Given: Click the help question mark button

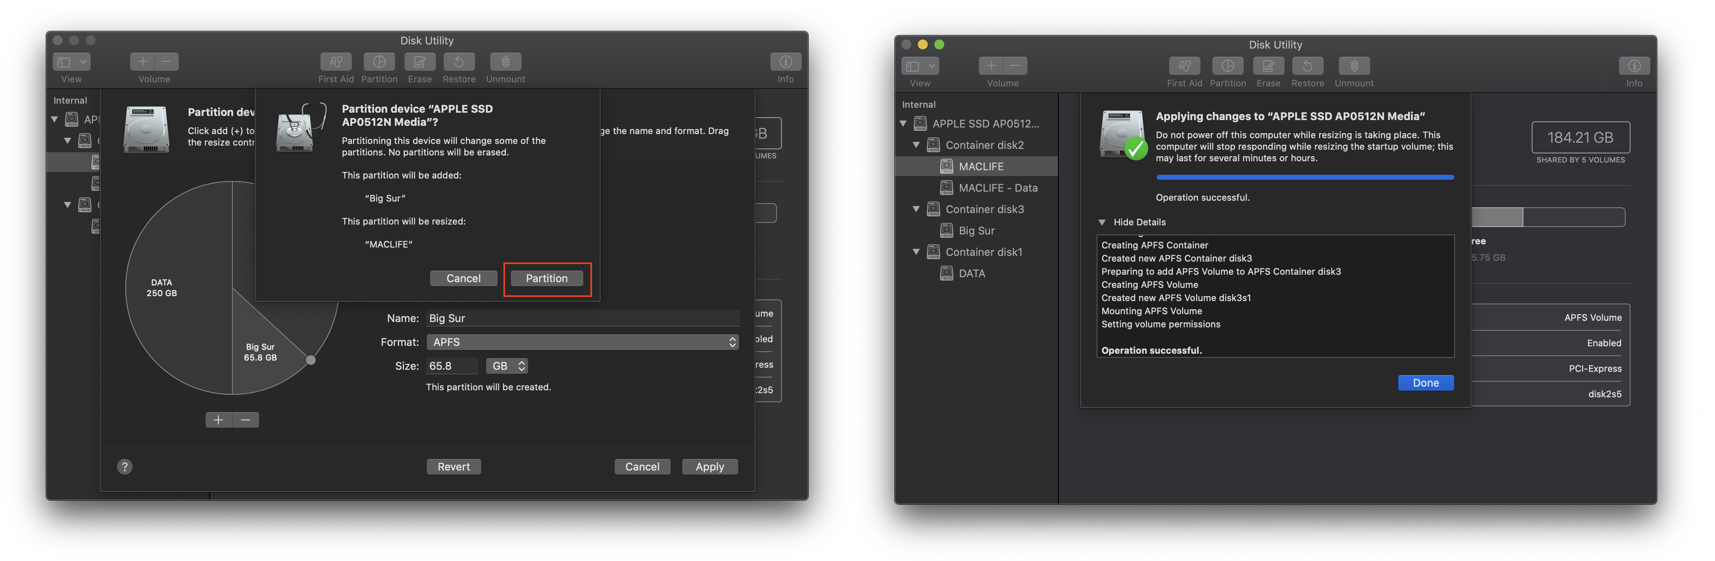Looking at the screenshot, I should tap(124, 467).
